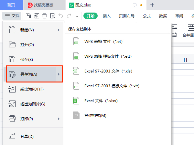Click the increase indent ribbon icon

coord(174,27)
